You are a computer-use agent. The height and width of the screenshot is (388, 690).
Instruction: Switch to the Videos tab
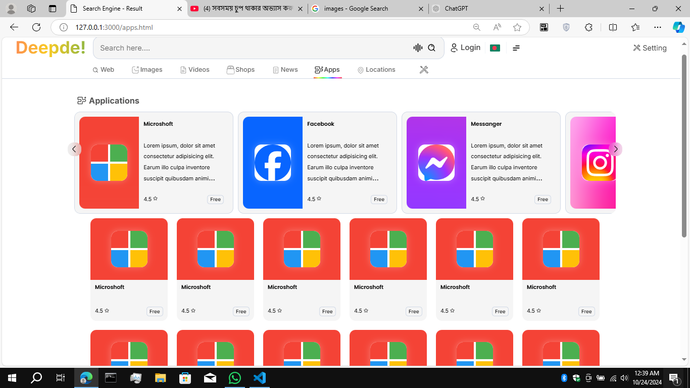(x=194, y=70)
